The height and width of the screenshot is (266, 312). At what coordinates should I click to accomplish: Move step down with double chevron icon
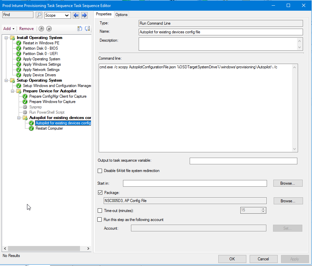(49, 29)
